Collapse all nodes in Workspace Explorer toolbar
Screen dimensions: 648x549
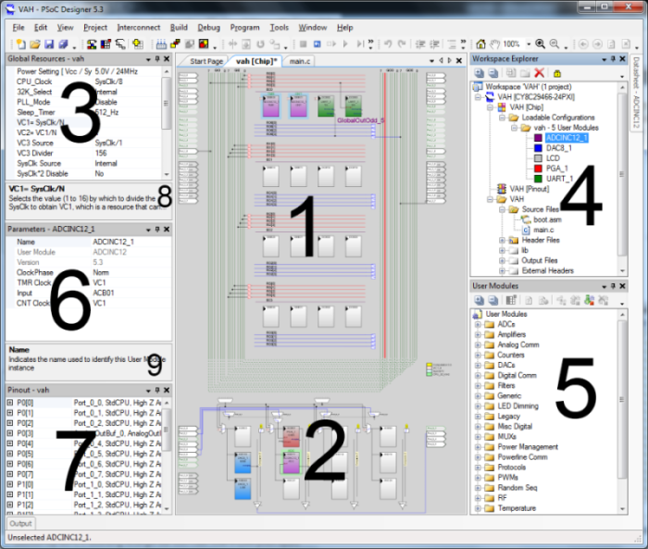point(493,73)
